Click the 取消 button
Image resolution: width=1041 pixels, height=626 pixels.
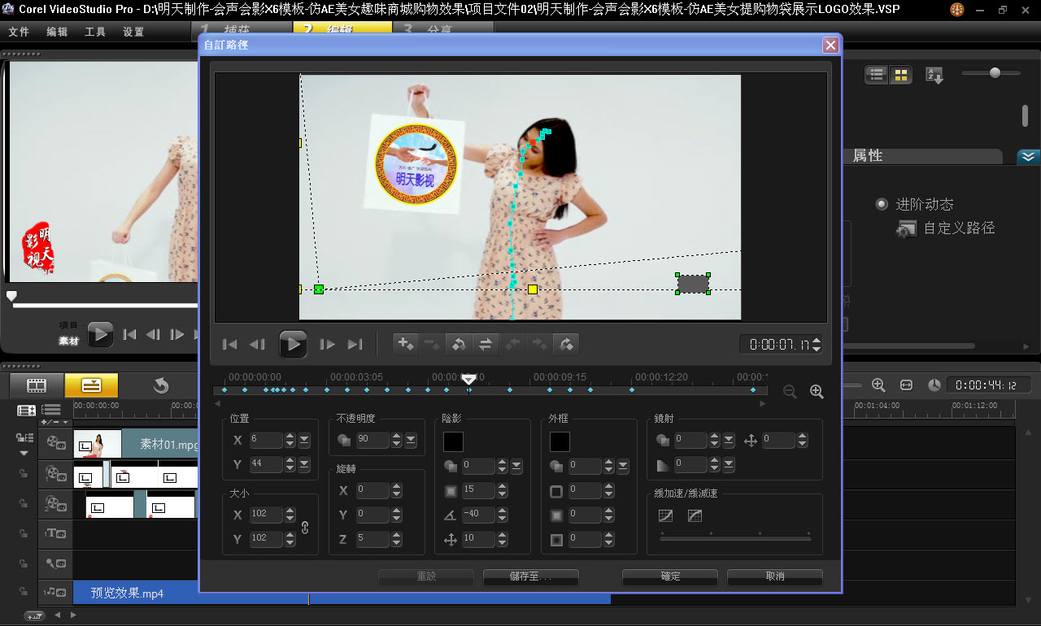(x=775, y=576)
